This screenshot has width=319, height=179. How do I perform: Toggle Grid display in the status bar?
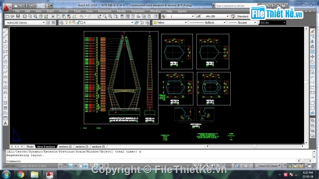[x=65, y=166]
